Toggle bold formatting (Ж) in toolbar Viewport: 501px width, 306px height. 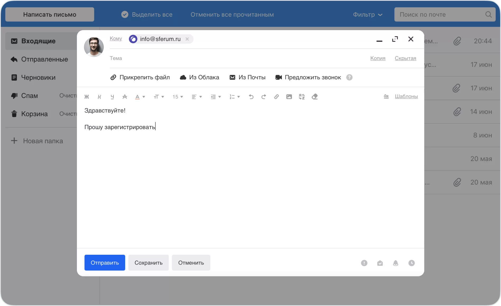(87, 97)
